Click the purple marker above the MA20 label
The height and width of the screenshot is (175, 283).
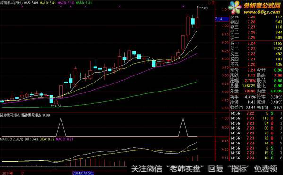click(61, 6)
